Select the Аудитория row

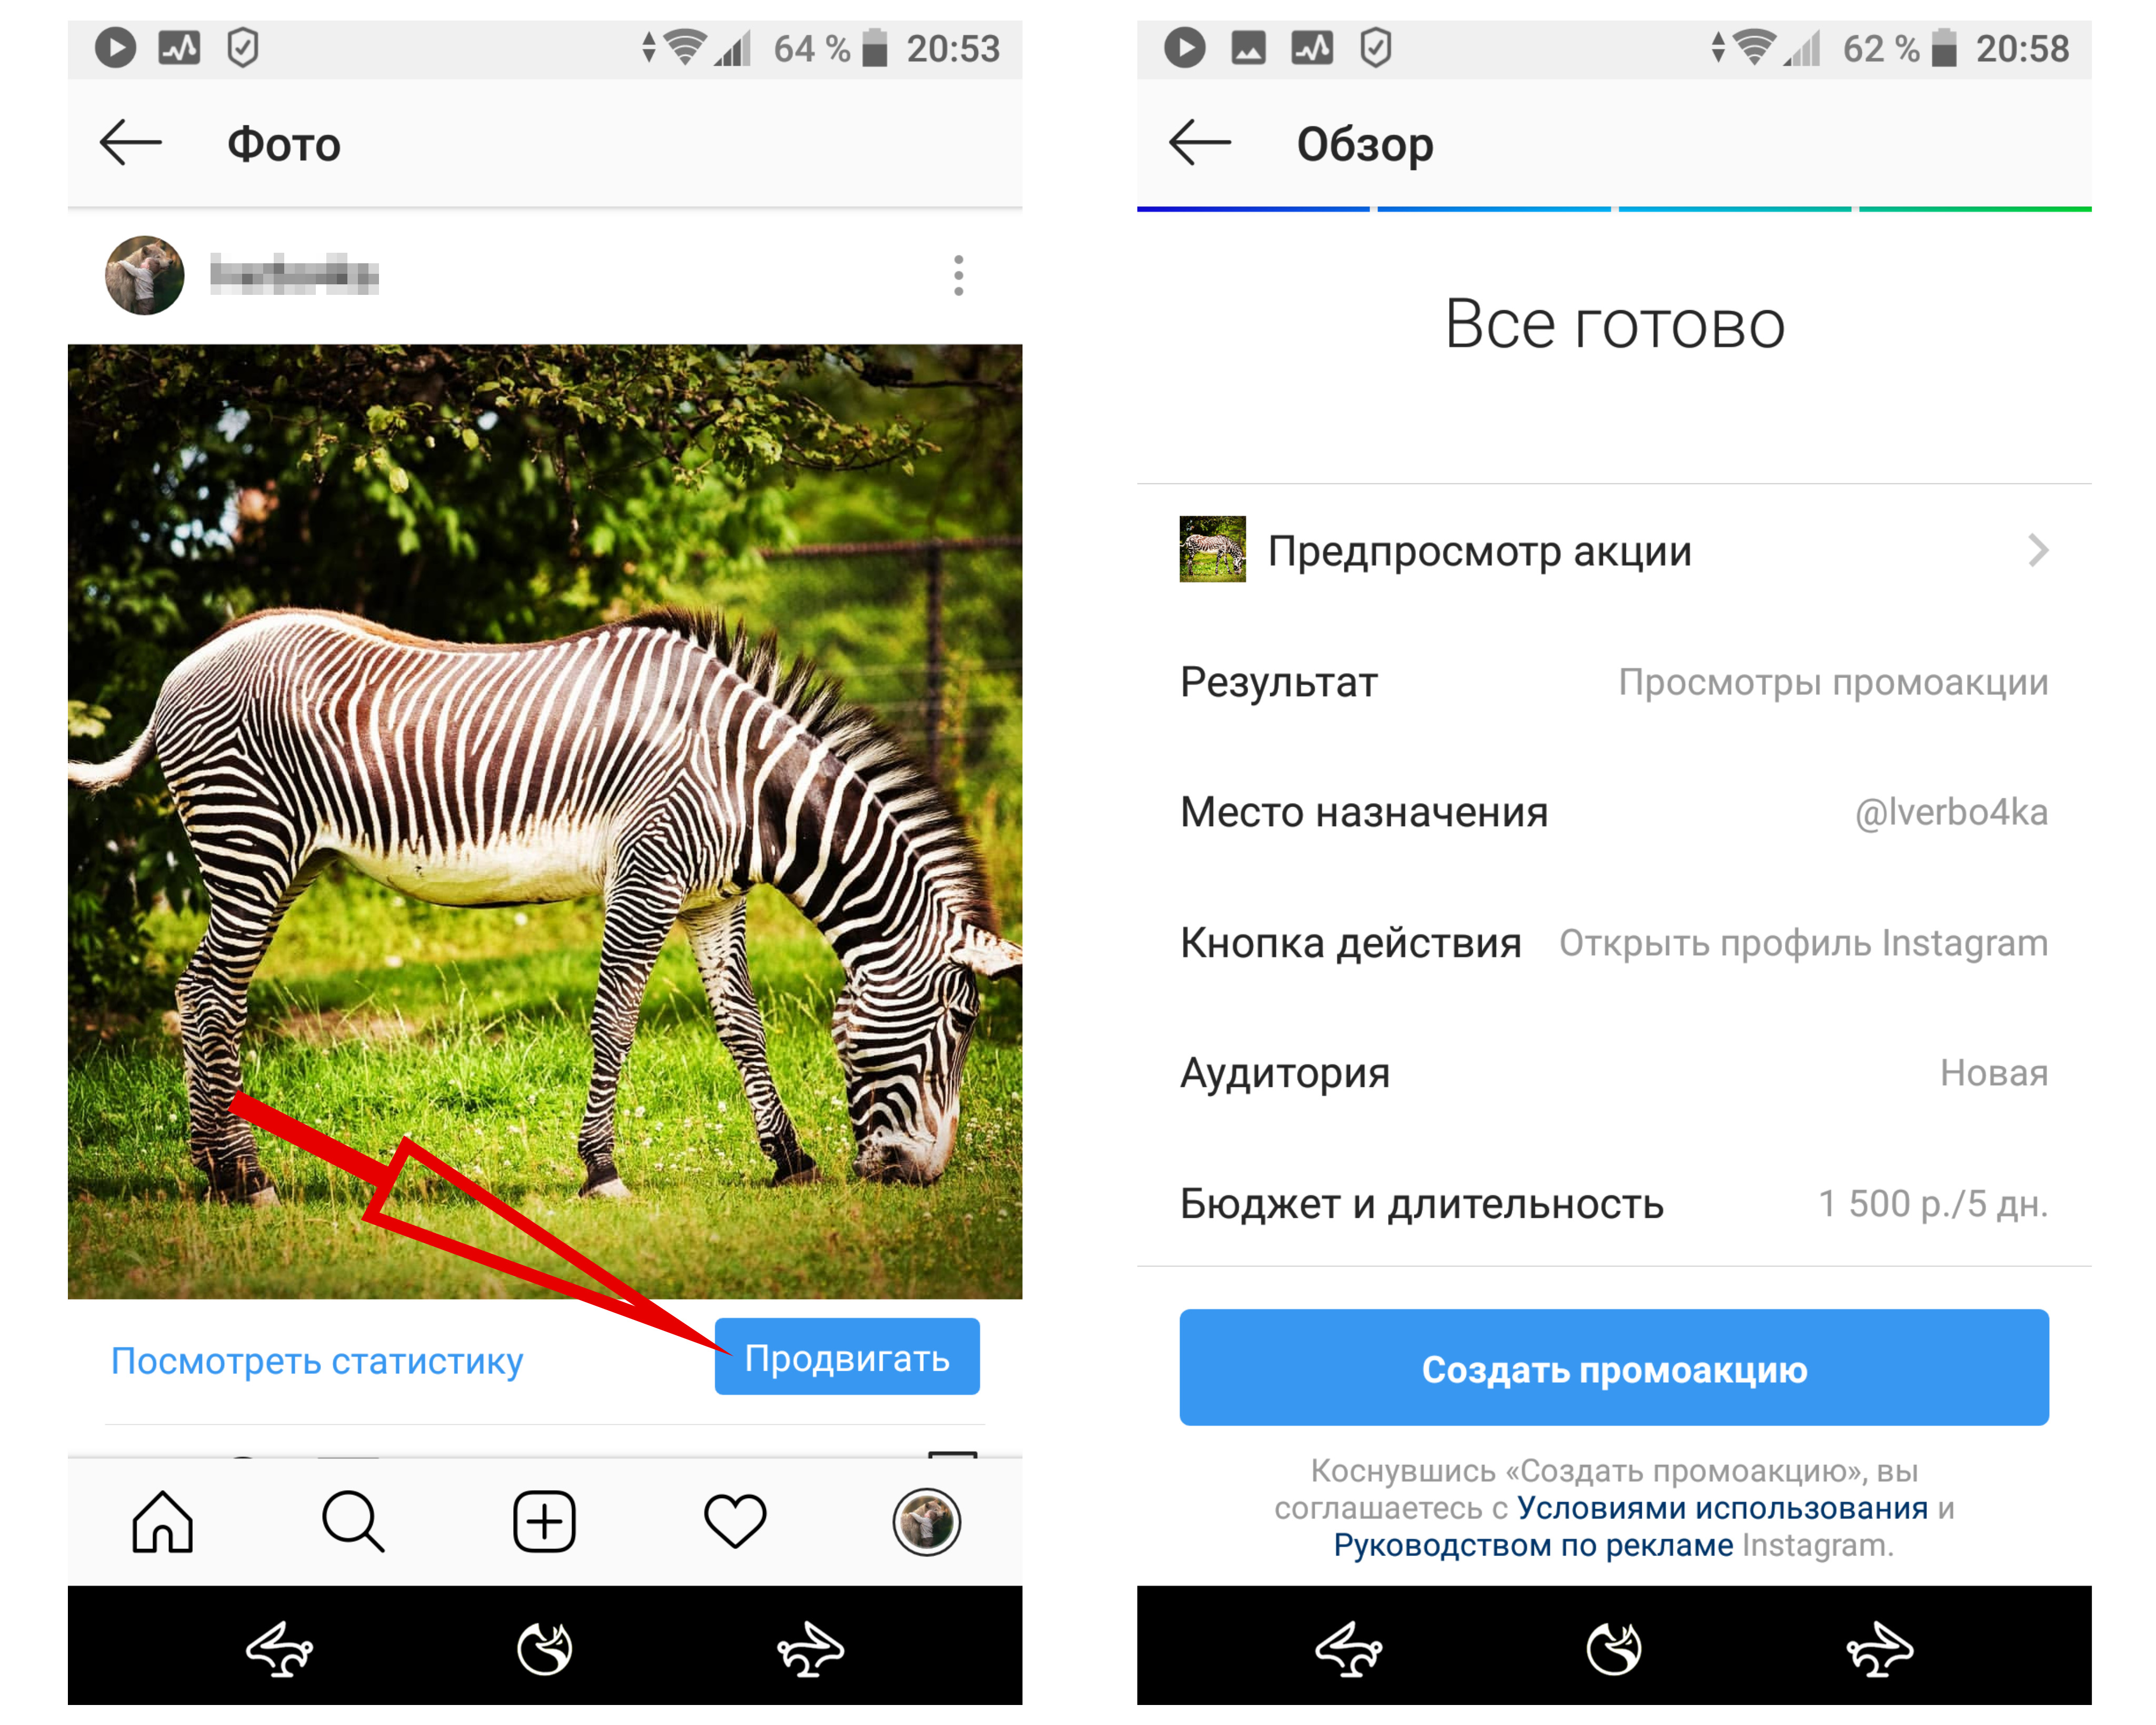point(1614,1073)
